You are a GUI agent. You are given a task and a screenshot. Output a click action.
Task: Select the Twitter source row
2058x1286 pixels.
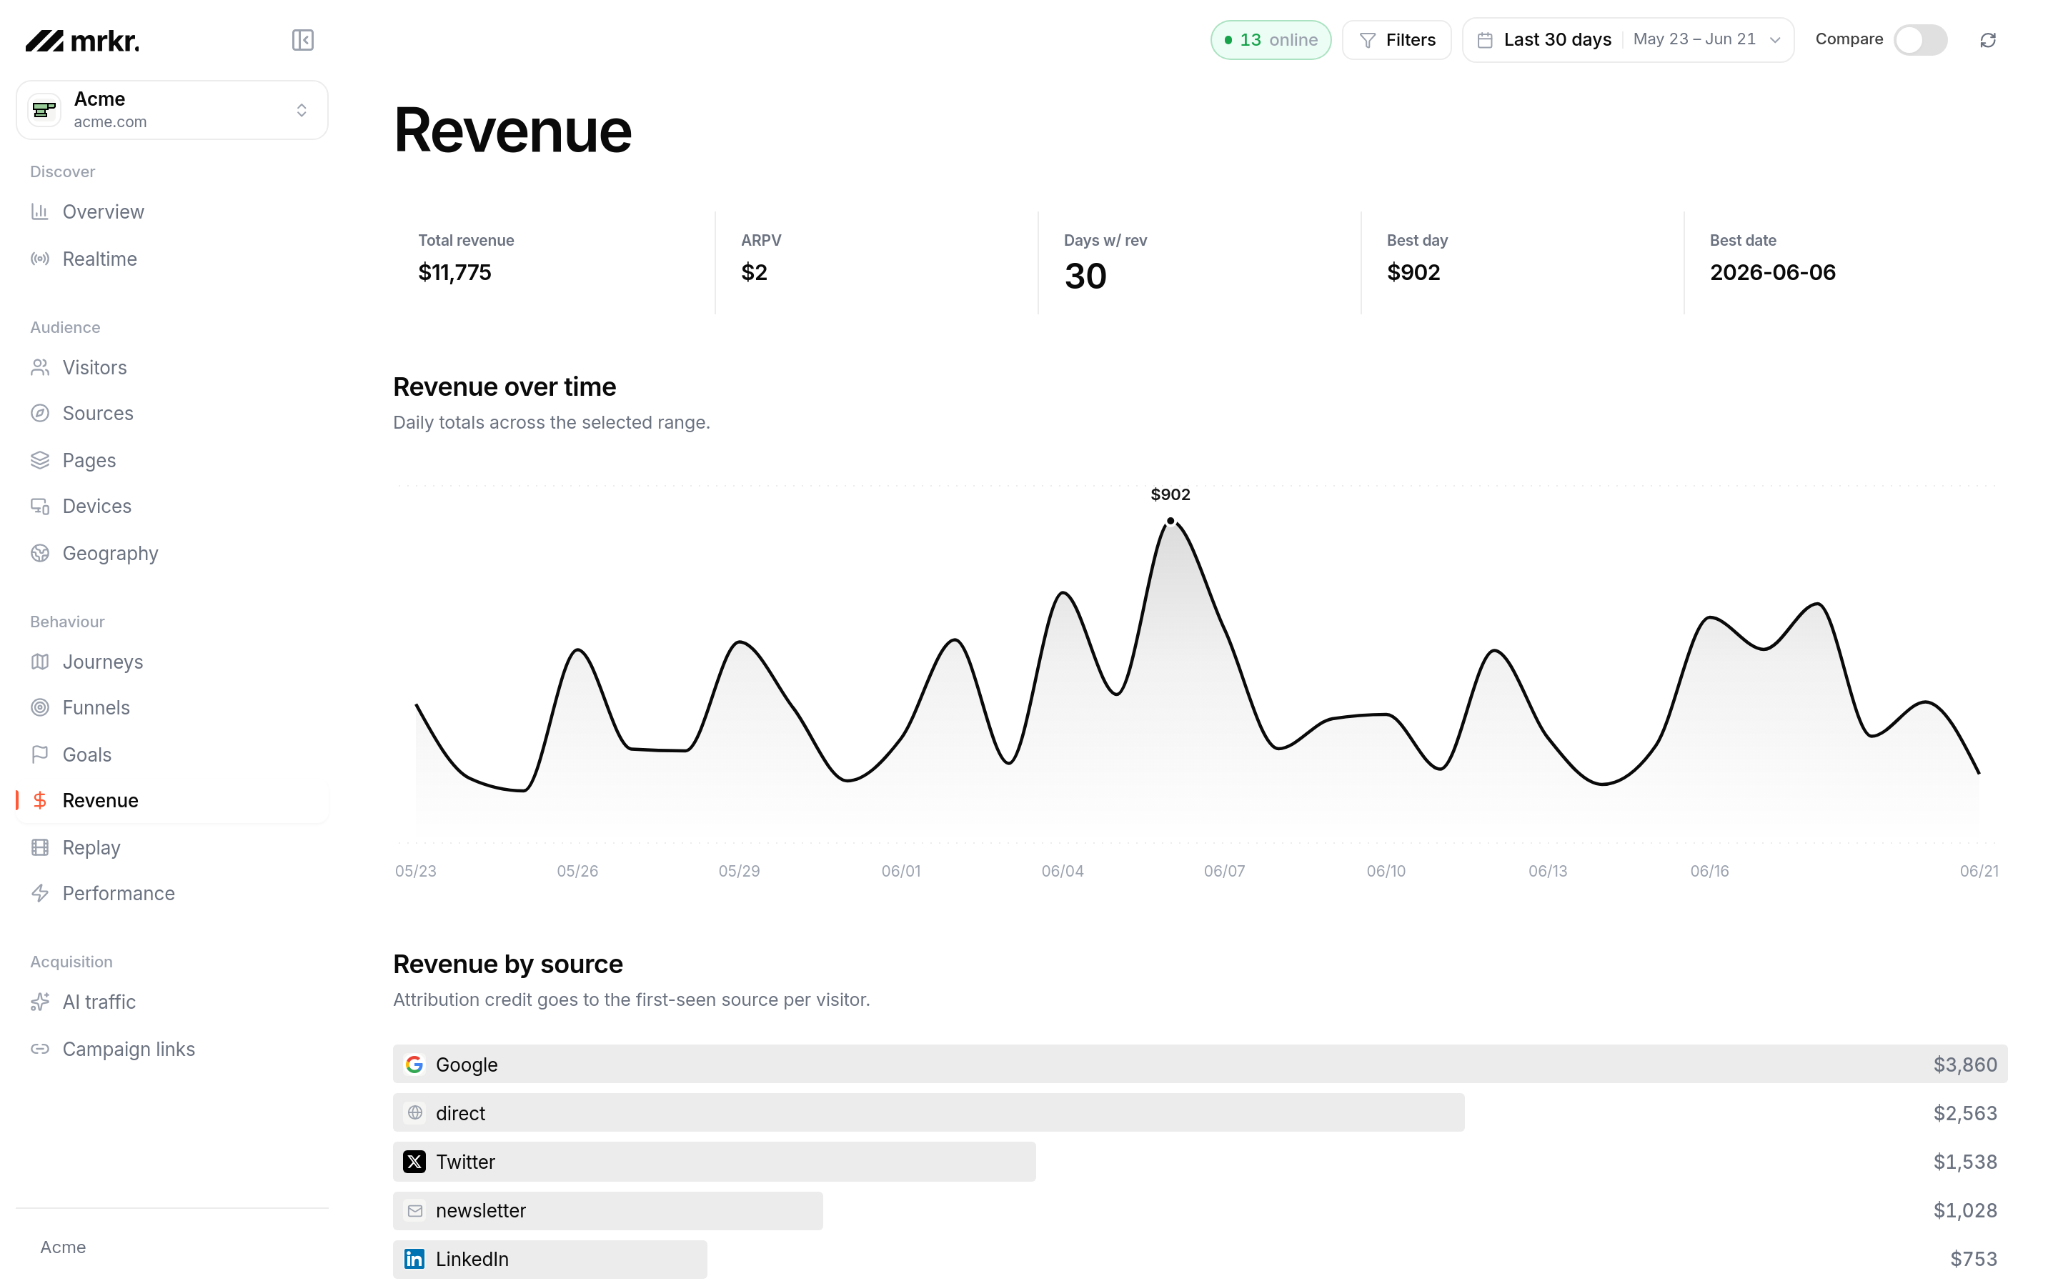point(1200,1162)
